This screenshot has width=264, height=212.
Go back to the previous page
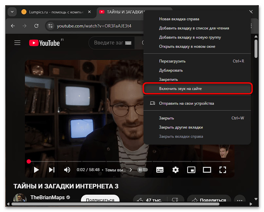tap(13, 26)
